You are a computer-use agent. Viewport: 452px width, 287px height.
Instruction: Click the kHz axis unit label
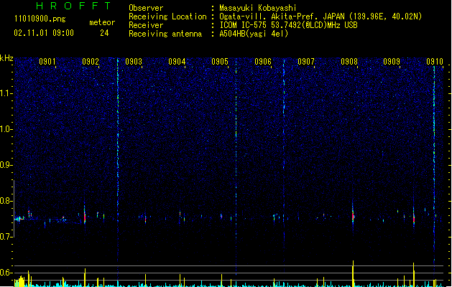point(6,58)
